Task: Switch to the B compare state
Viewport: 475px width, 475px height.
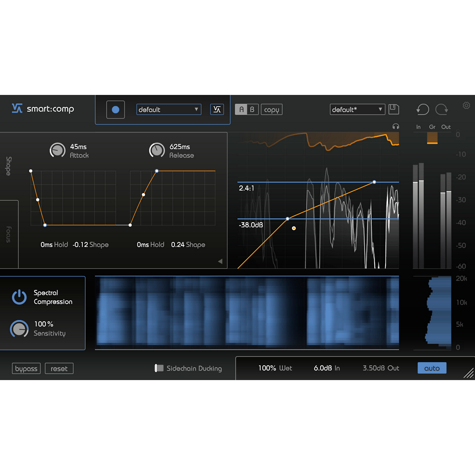Action: coord(252,109)
